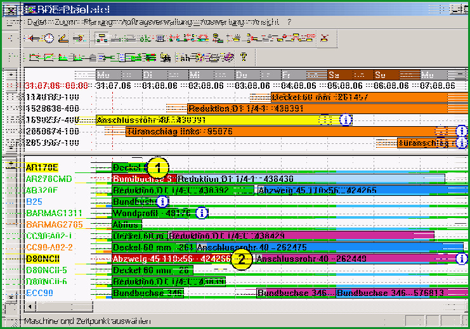Click the red X delete icon in toolbar
The width and height of the screenshot is (470, 329).
(x=325, y=38)
